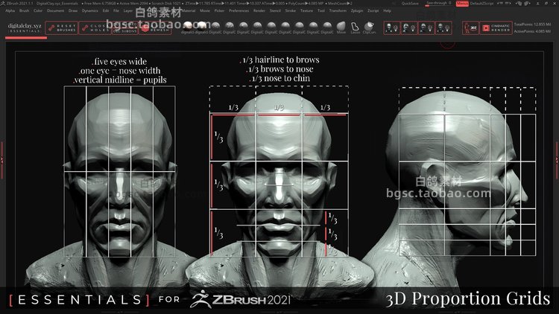
Task: Open the Stroke menu
Action: click(291, 10)
